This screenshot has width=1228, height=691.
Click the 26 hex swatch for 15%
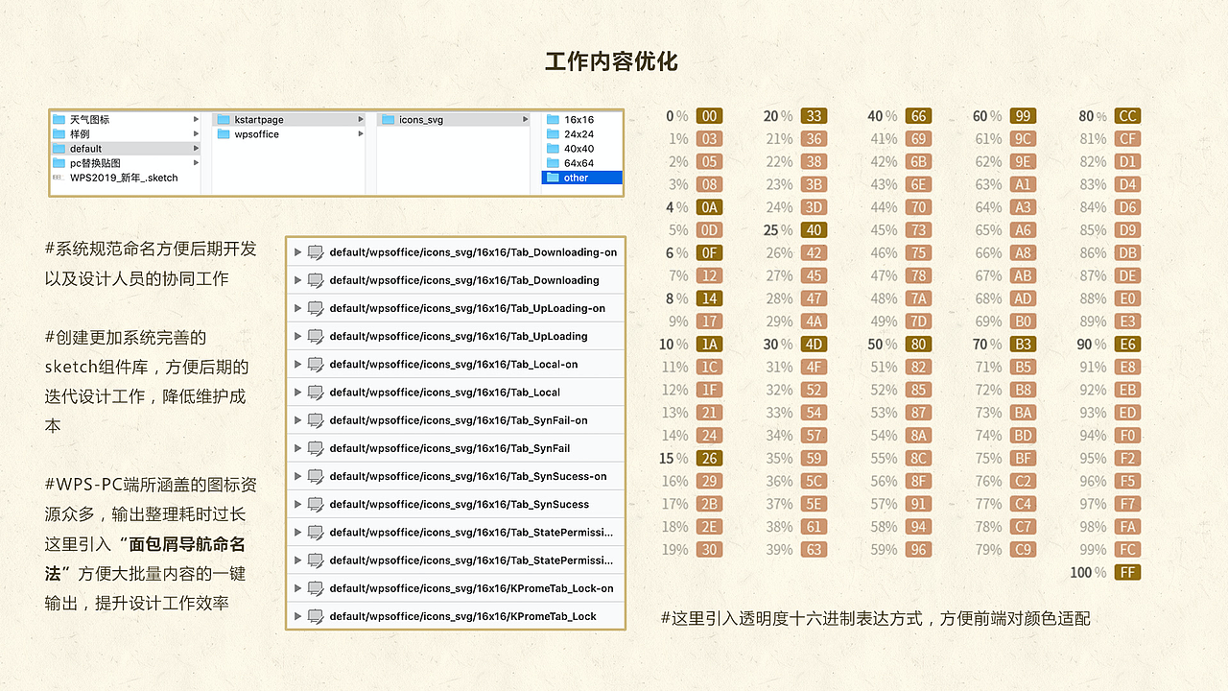click(709, 459)
